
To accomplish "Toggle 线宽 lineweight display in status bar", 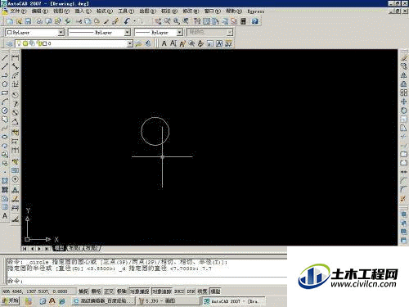I will coord(202,291).
